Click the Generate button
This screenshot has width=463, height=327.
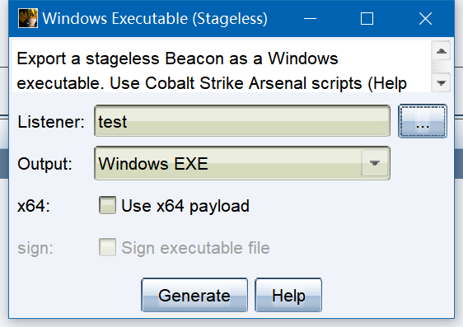point(194,295)
